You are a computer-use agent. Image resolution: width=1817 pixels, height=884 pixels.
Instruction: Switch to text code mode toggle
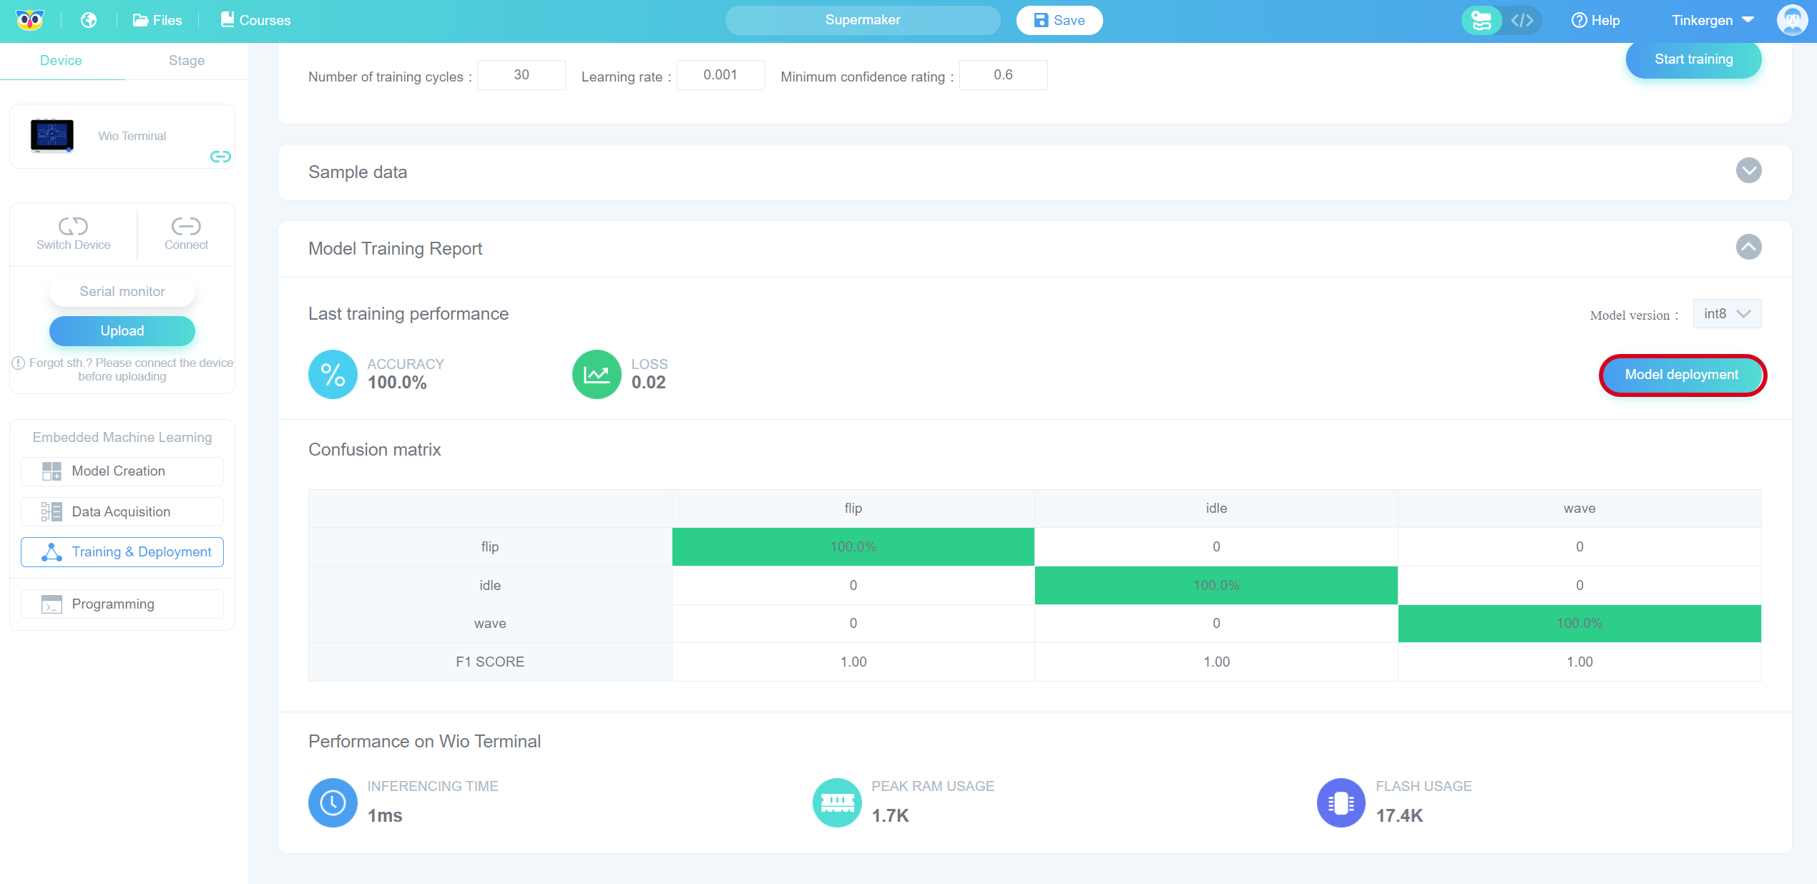(x=1522, y=20)
